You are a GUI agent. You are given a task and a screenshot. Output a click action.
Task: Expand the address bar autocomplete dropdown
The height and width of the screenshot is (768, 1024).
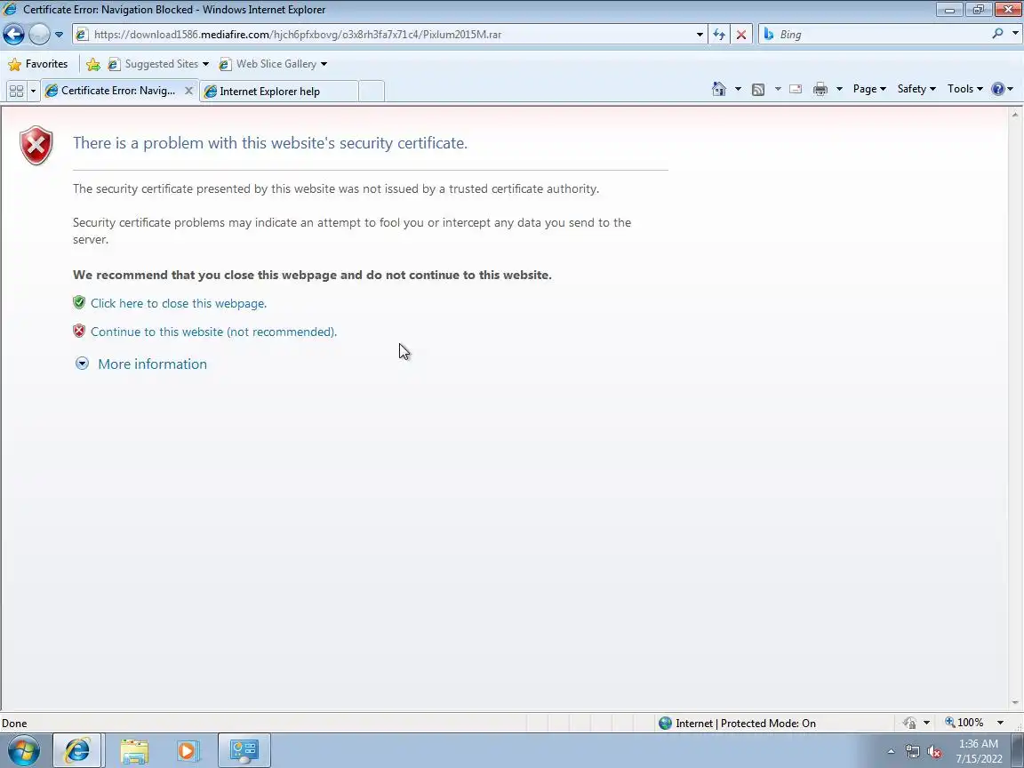pos(700,35)
